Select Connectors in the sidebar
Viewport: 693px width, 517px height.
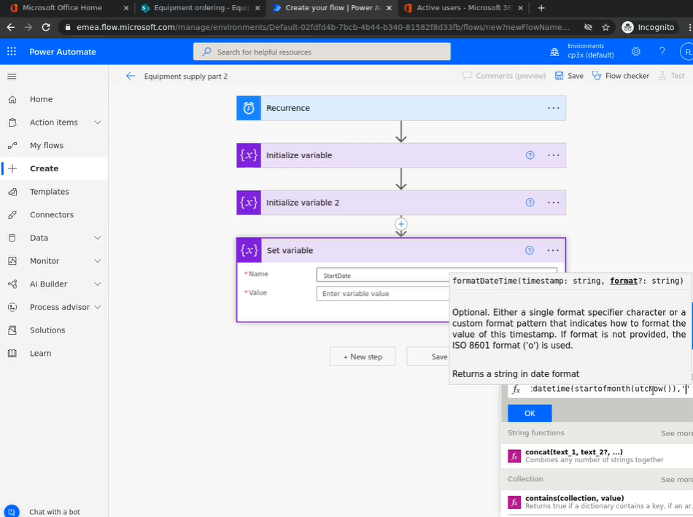(x=54, y=215)
